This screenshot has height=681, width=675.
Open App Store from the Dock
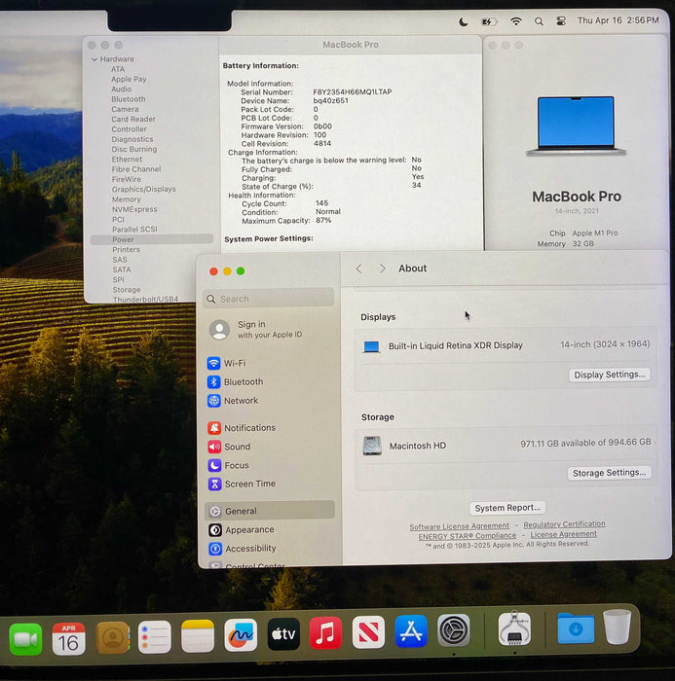click(411, 631)
